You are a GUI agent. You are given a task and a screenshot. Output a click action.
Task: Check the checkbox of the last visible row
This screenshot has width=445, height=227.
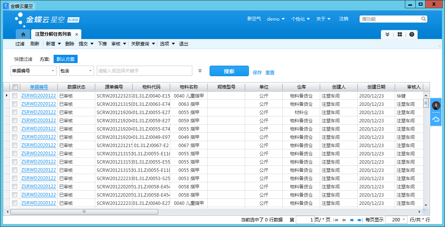click(15, 203)
